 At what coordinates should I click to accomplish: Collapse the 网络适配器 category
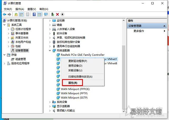click(x=50, y=50)
